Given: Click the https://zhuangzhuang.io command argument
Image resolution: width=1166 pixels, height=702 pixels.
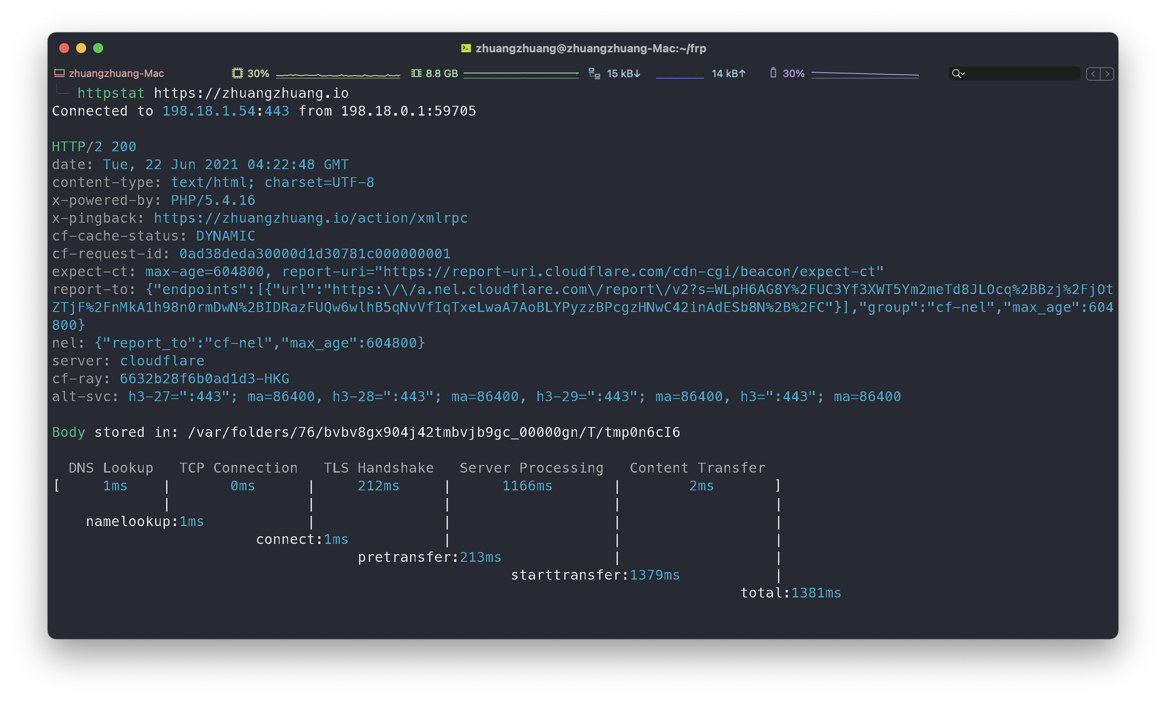Looking at the screenshot, I should [251, 93].
